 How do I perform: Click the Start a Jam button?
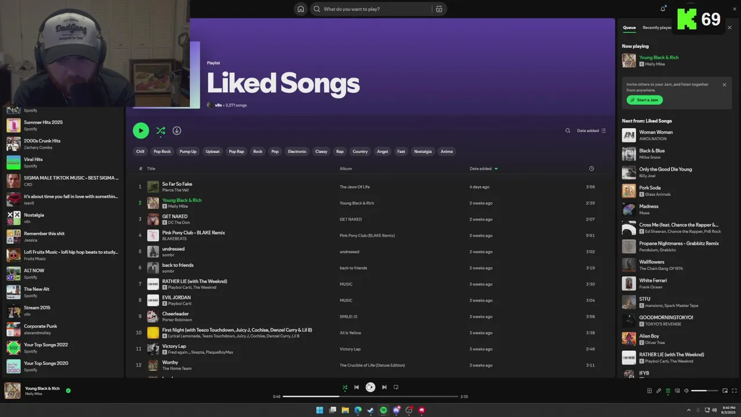[x=644, y=100]
